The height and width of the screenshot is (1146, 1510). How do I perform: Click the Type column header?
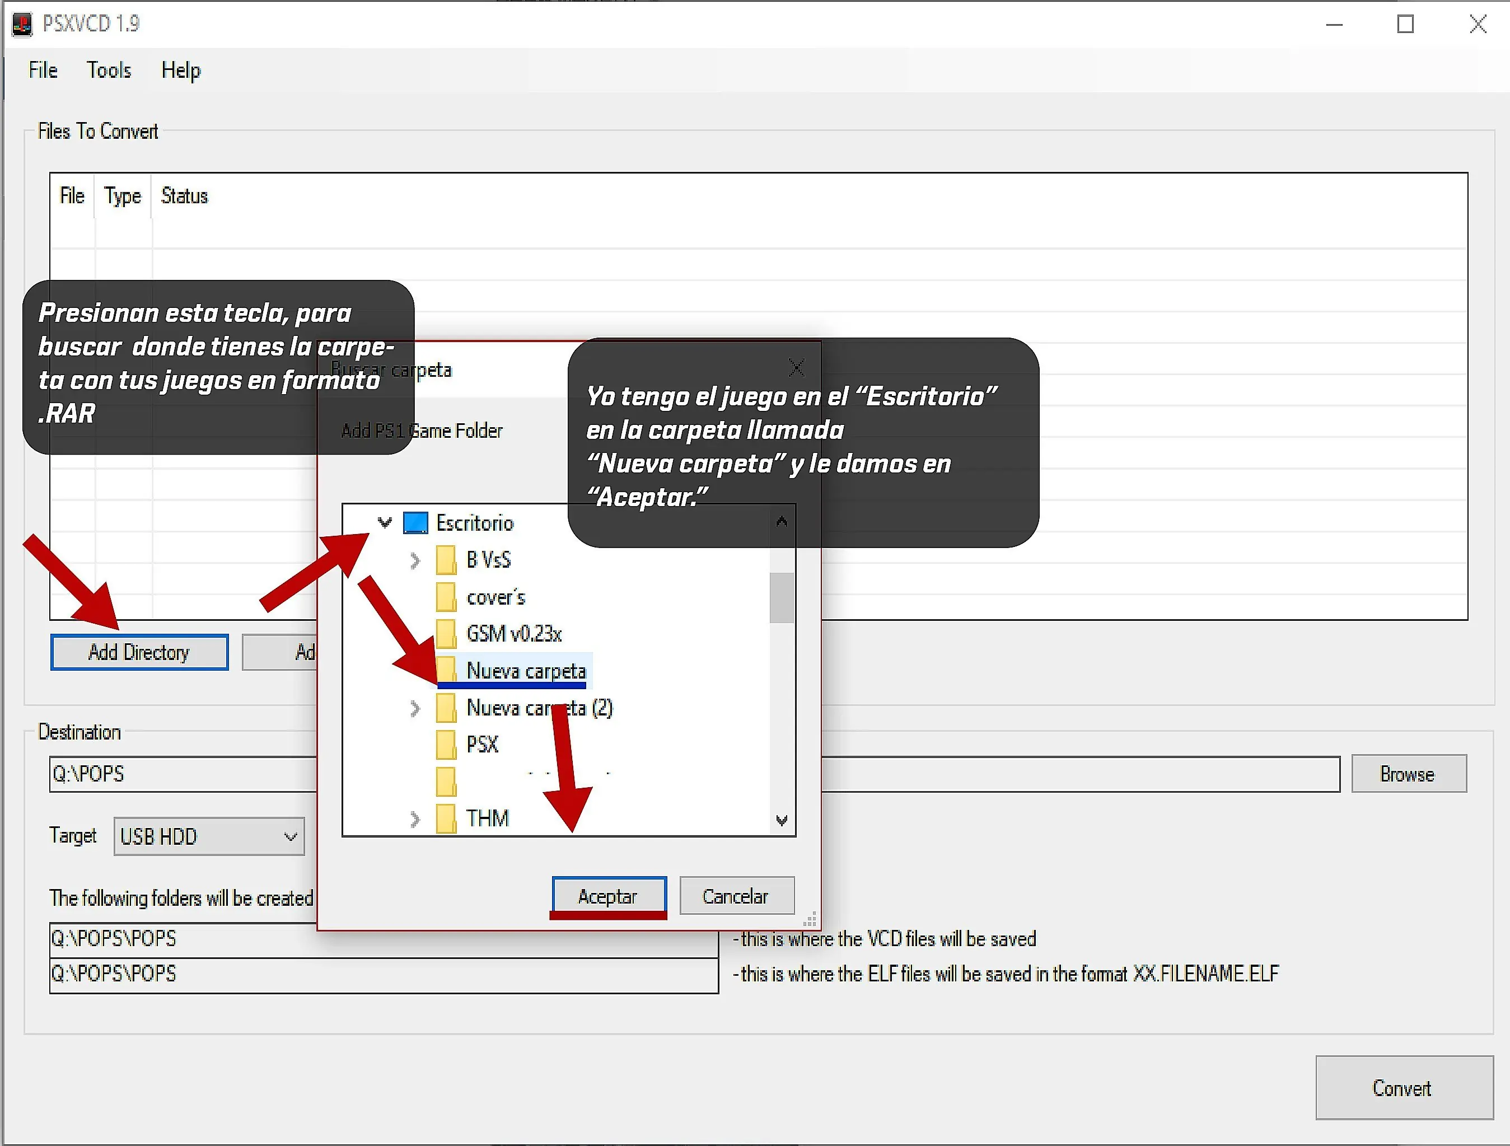(123, 196)
